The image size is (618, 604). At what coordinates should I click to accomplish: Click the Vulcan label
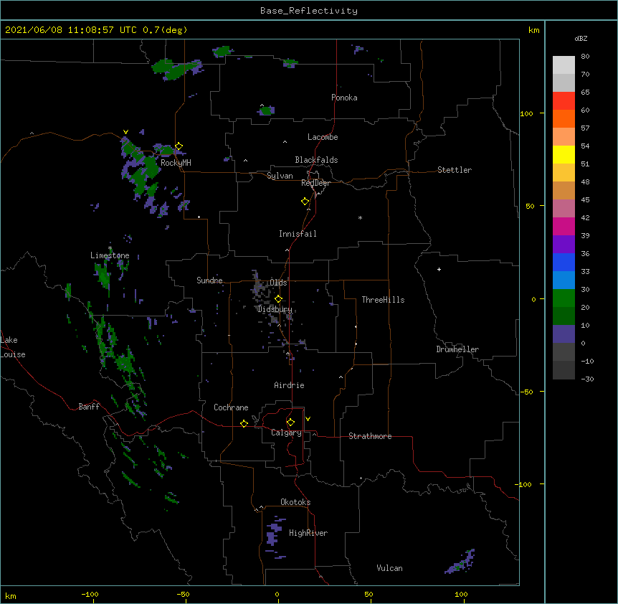pos(389,568)
